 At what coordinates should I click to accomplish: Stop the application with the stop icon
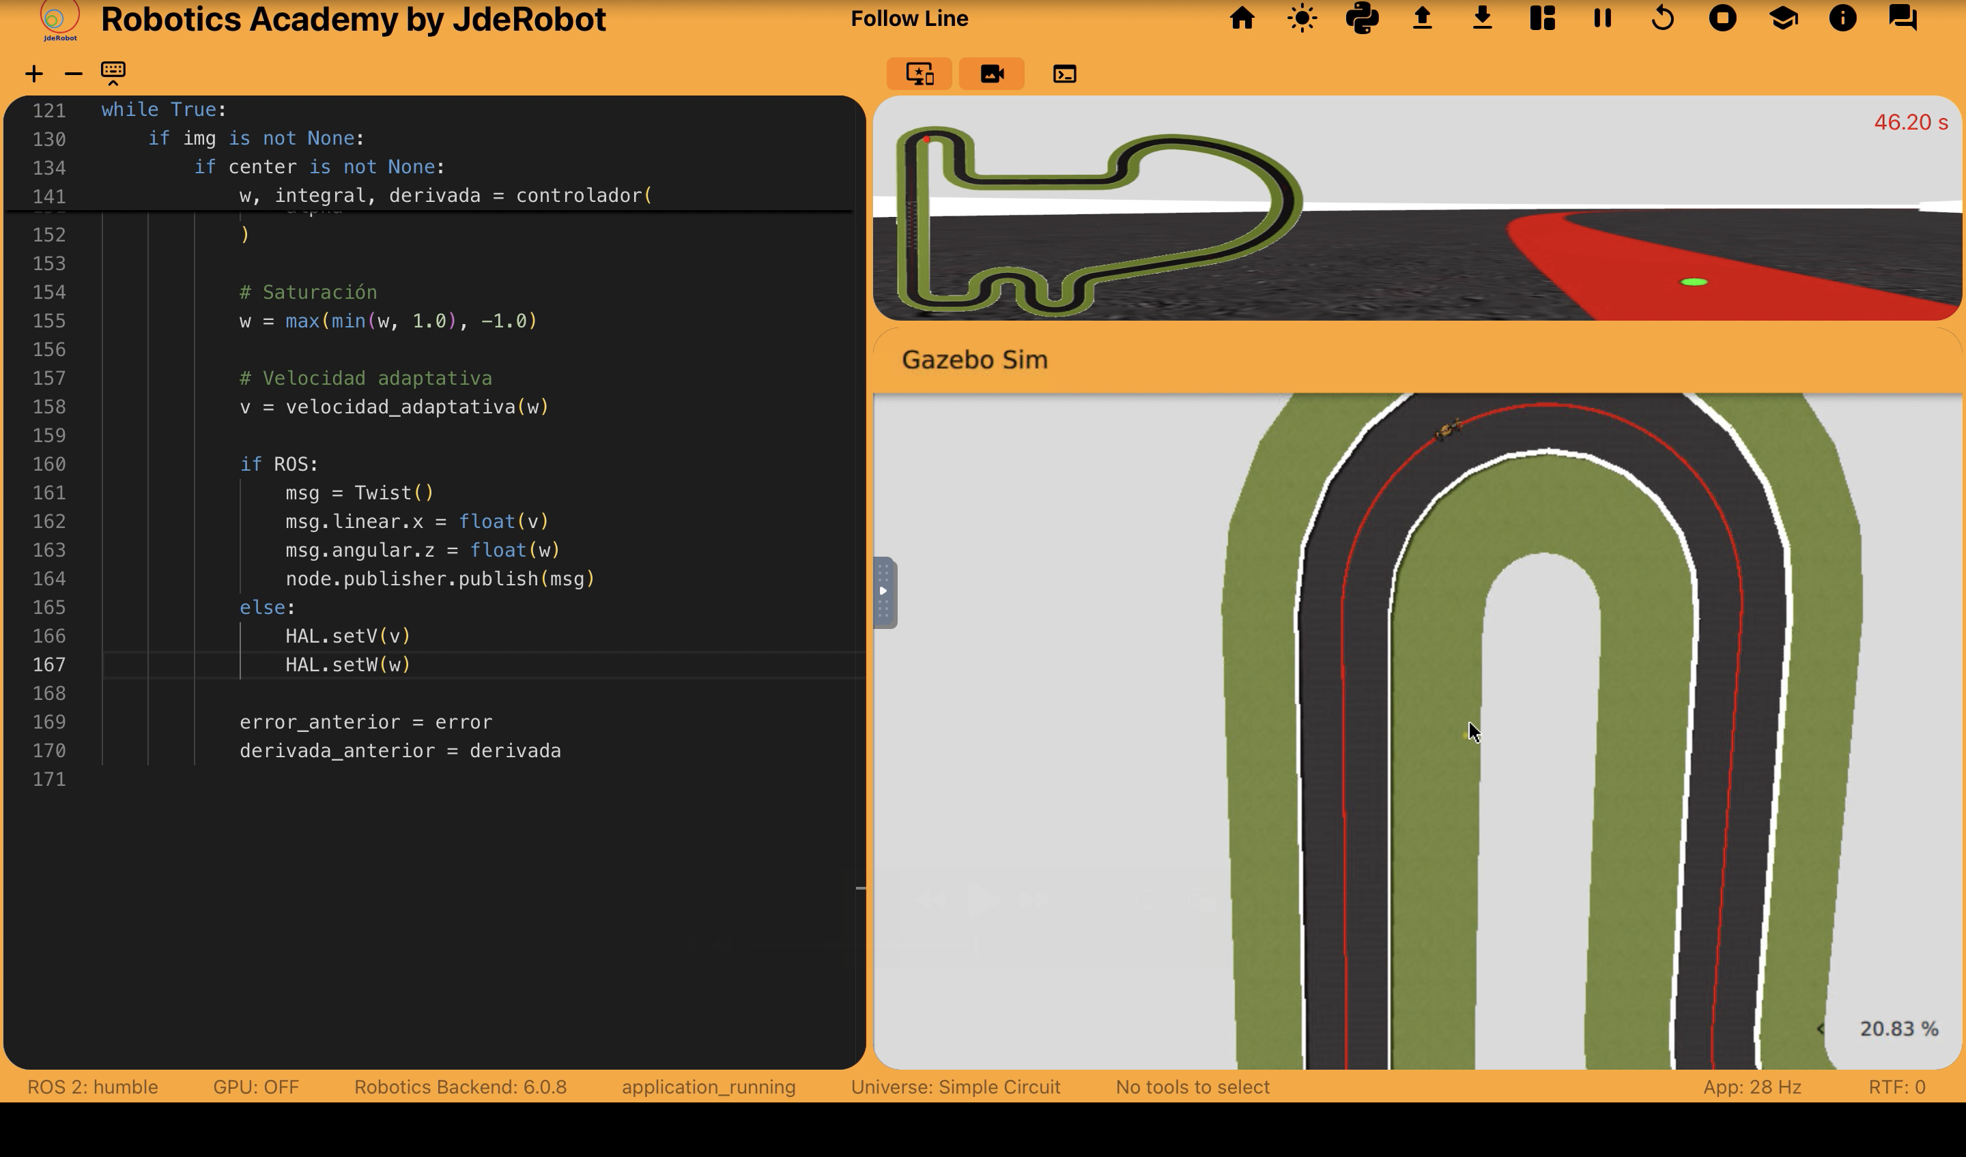tap(1722, 18)
